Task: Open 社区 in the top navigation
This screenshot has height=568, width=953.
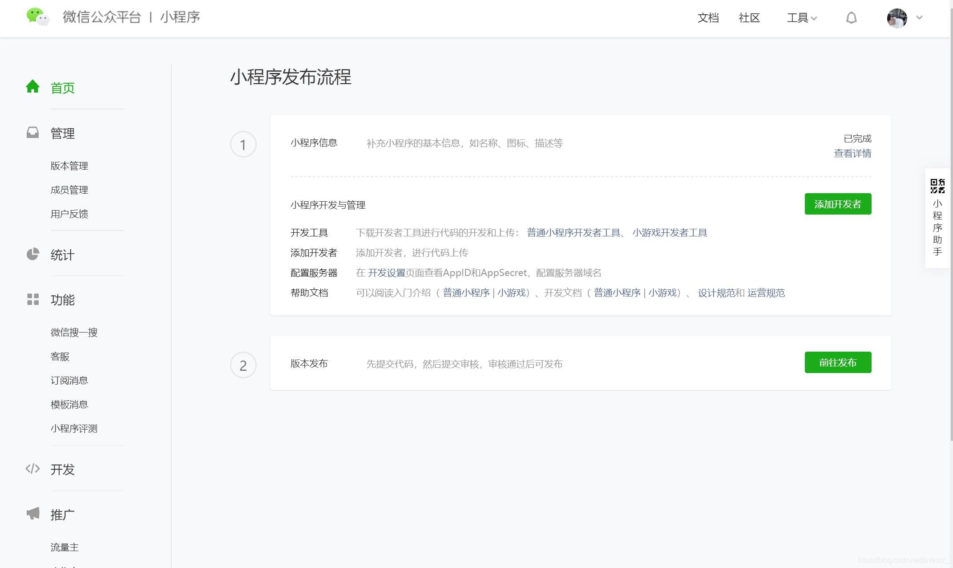Action: [x=749, y=18]
